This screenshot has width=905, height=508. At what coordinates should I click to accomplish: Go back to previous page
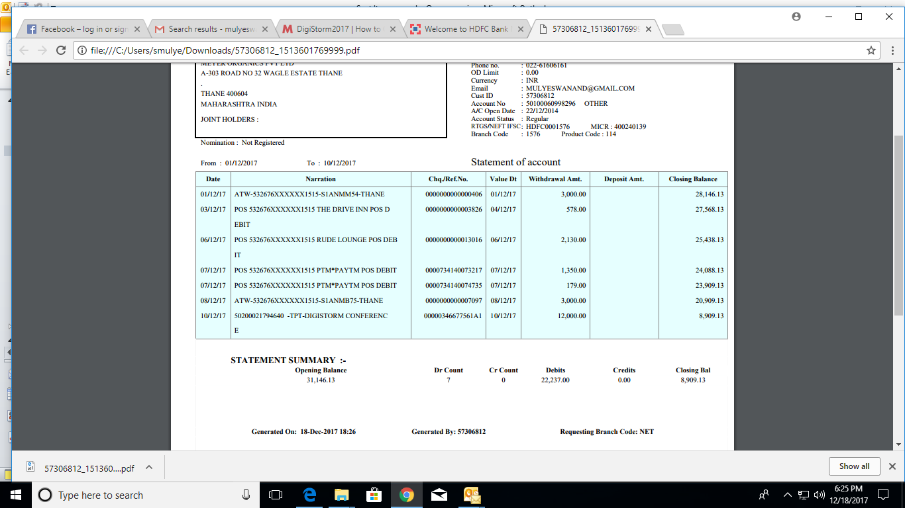click(24, 50)
